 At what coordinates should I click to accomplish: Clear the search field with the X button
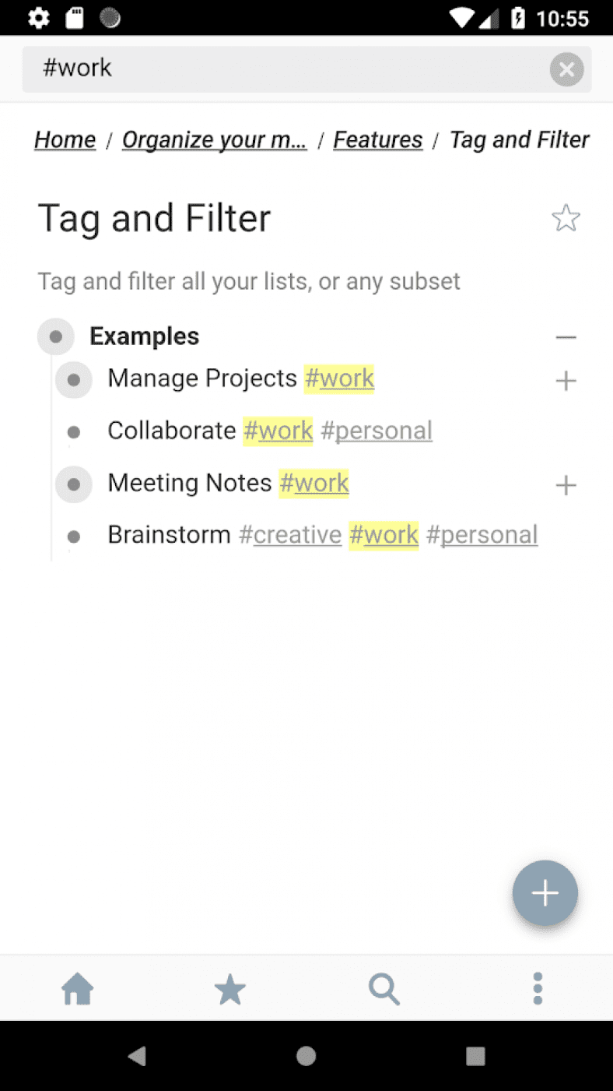coord(566,69)
